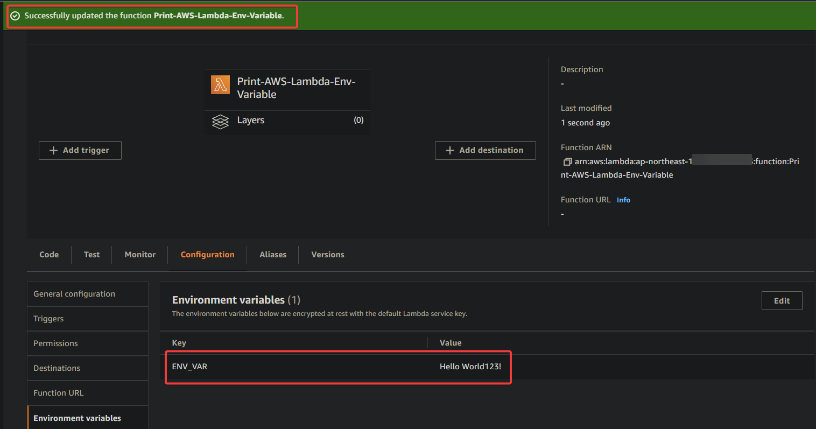Viewport: 816px width, 429px height.
Task: Select Environment variables in sidebar
Action: click(x=88, y=418)
